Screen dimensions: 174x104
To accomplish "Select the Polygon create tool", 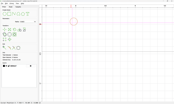I will tap(23, 14).
